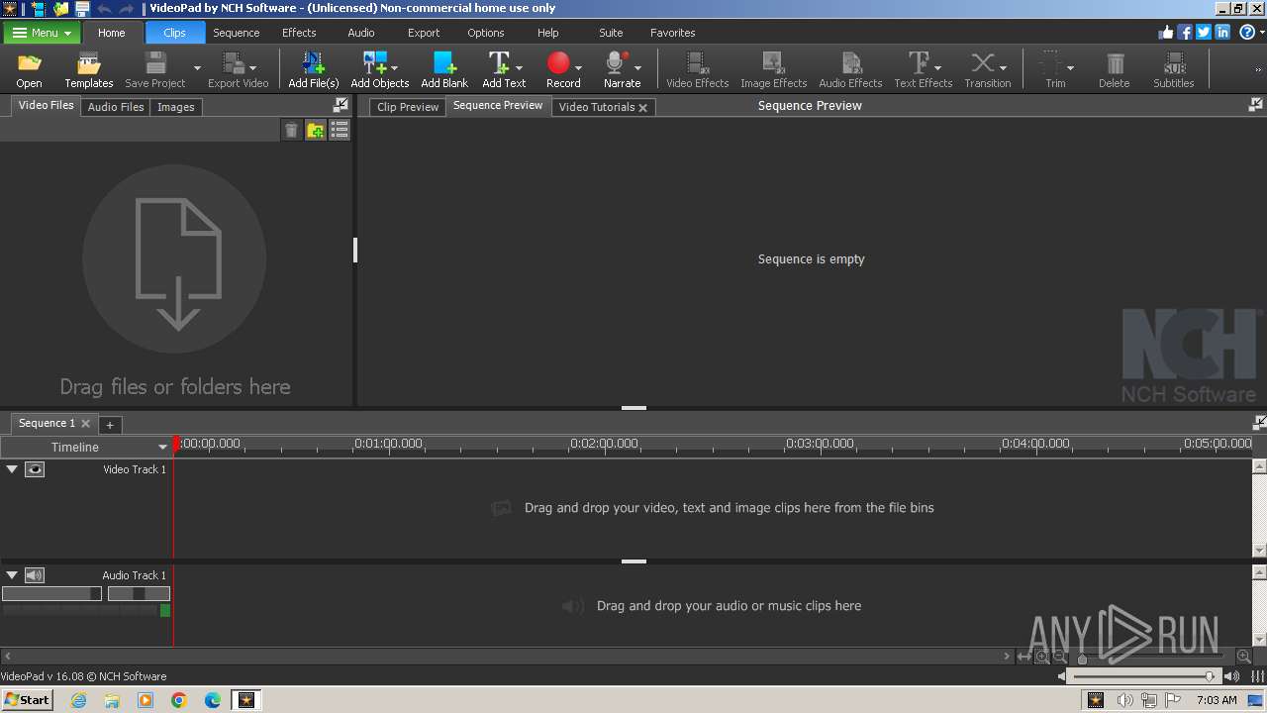
Task: Click the timeline zoom-out magnifier
Action: (x=1060, y=657)
